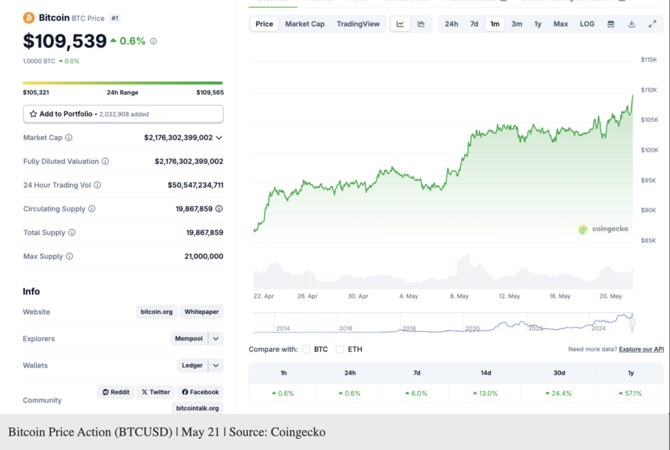Add Bitcoin to Portfolio
This screenshot has width=670, height=450.
point(123,114)
